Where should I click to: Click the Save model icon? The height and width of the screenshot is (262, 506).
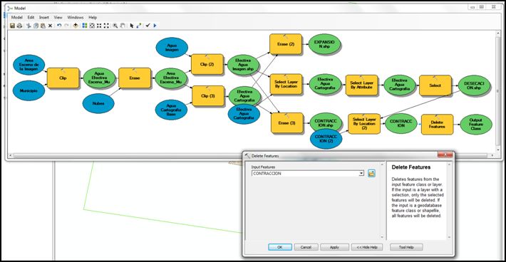click(x=12, y=26)
